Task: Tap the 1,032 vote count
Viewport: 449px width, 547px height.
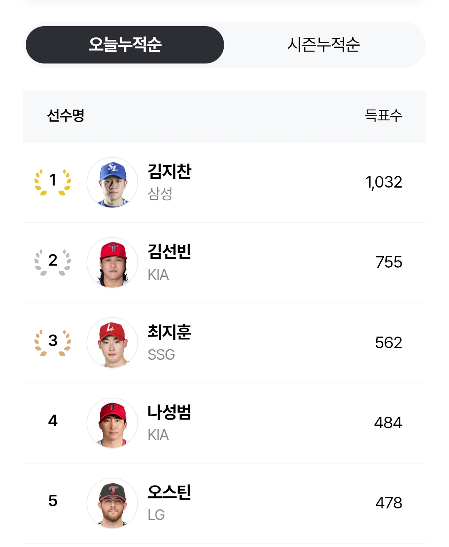Action: 384,182
